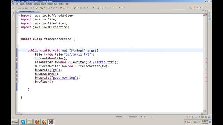Open the Project menu
223x125 pixels.
click(x=50, y=4)
